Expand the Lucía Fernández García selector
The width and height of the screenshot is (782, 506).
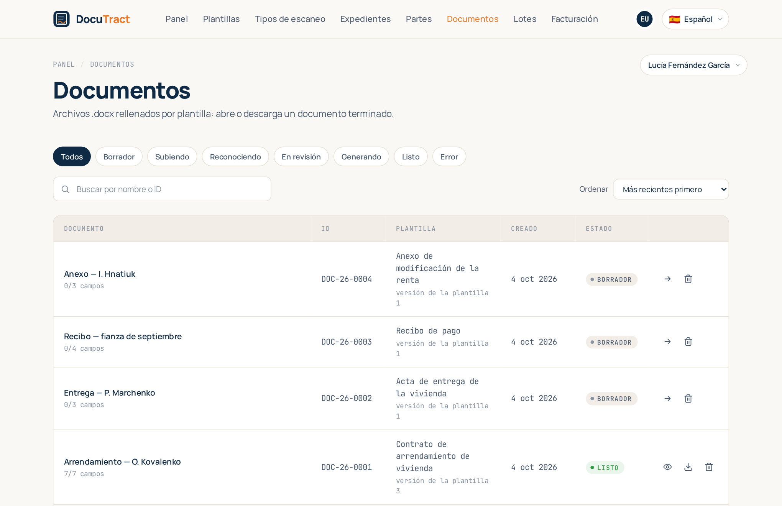(x=693, y=65)
